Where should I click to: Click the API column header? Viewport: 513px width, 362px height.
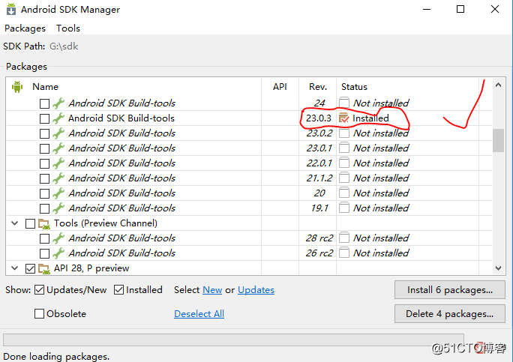point(280,87)
